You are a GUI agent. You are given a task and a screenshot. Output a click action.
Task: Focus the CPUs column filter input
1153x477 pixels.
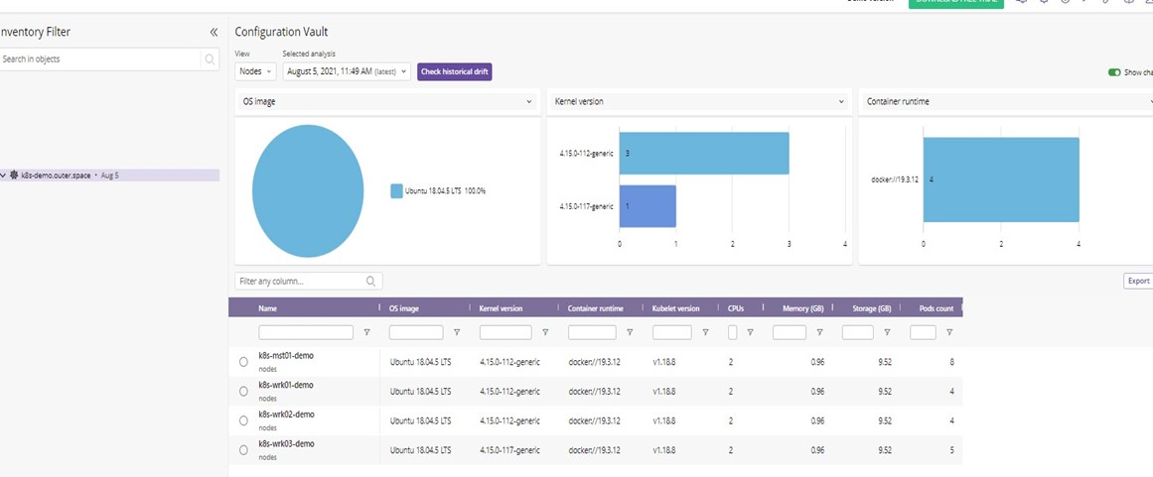coord(732,332)
